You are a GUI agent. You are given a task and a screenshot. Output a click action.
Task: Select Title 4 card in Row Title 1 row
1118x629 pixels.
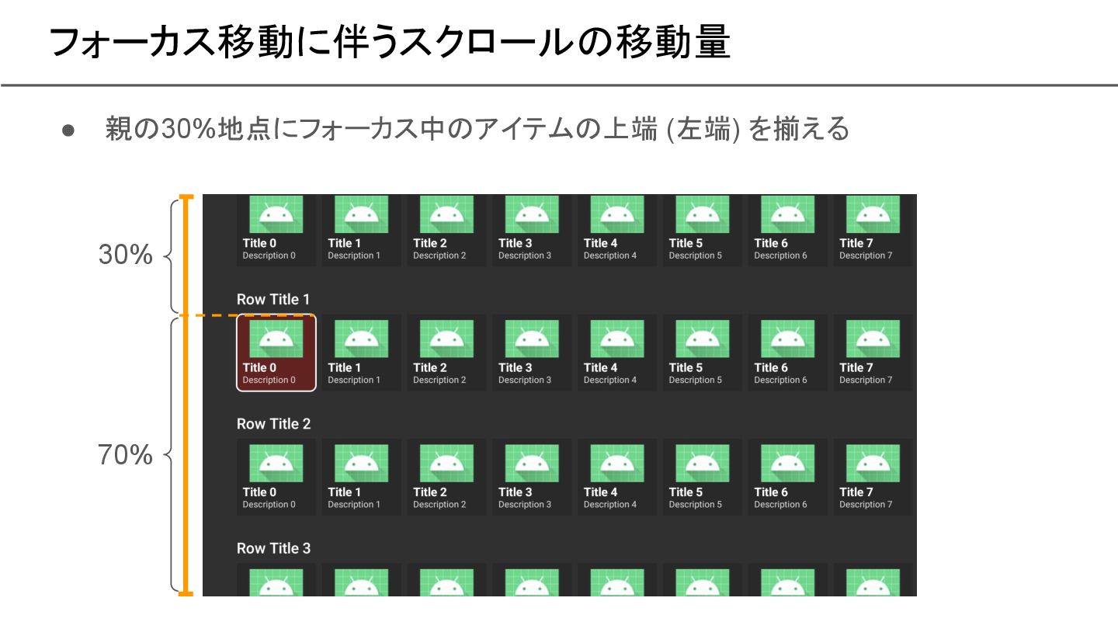tap(617, 353)
